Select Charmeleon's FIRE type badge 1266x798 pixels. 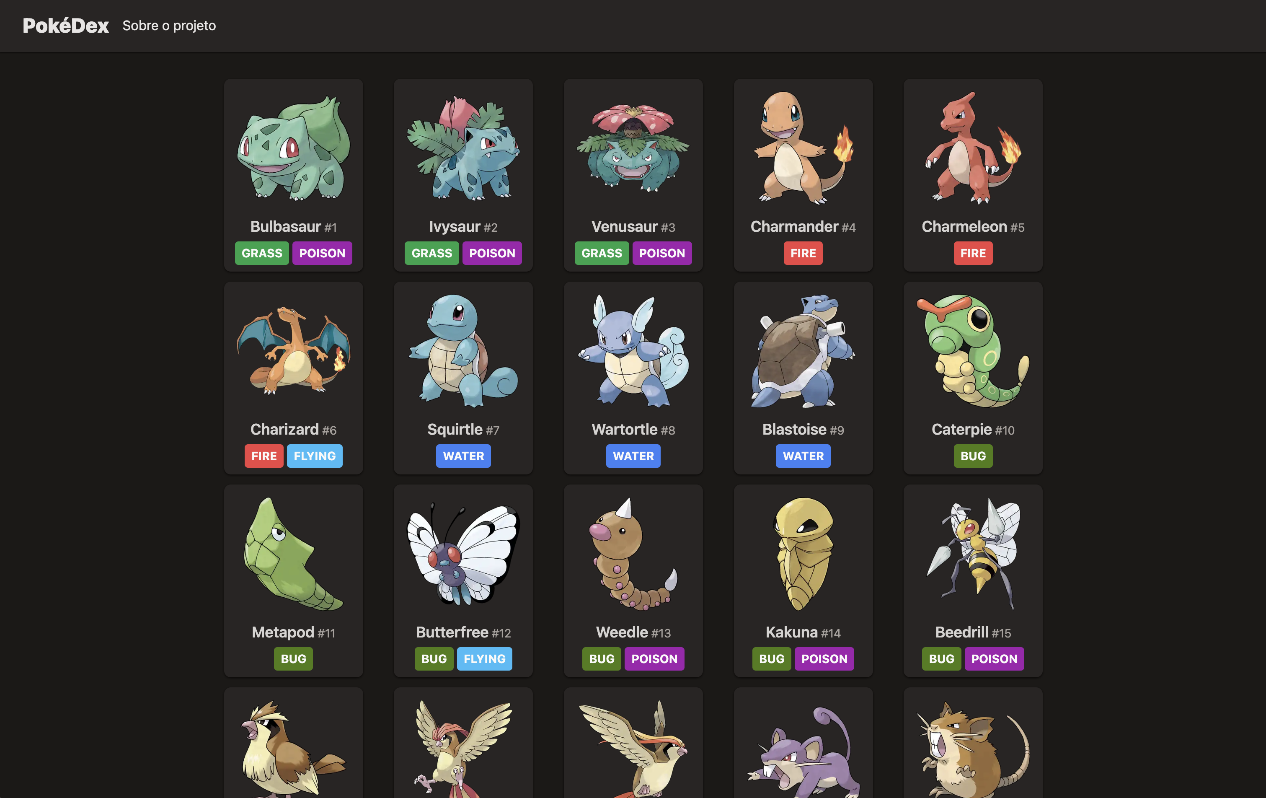point(973,253)
